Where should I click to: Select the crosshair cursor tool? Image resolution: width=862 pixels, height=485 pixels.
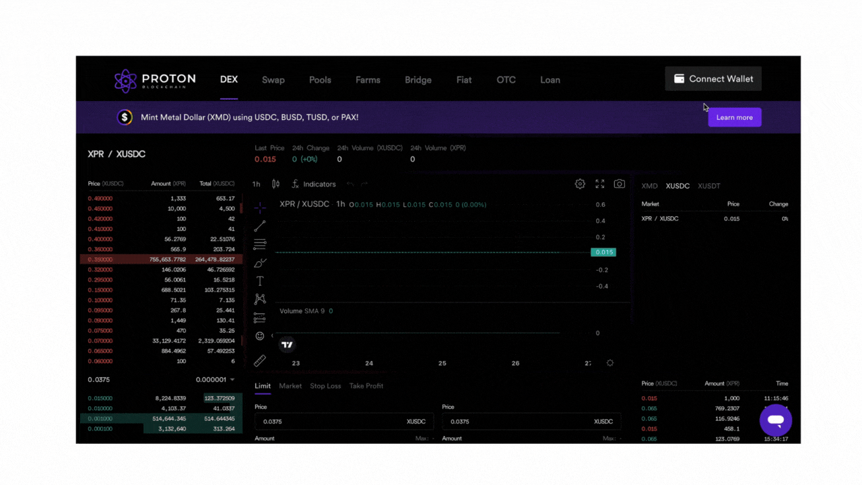point(260,207)
